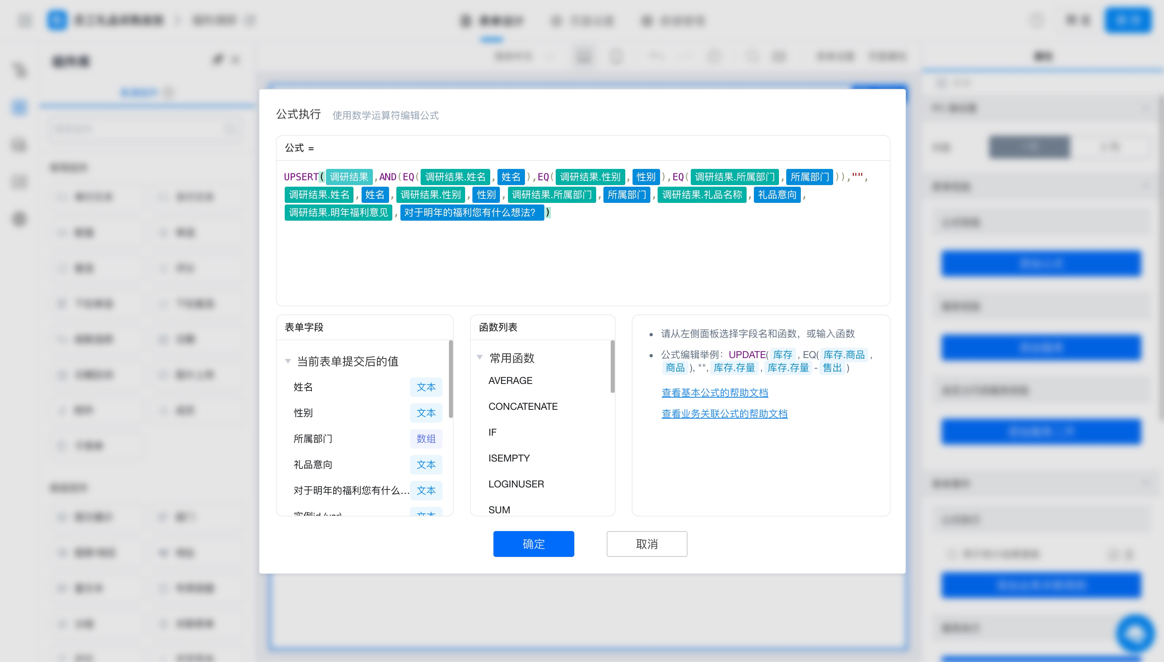Screen dimensions: 1164x662
Task: Insert the LOGINUSER function
Action: (516, 484)
